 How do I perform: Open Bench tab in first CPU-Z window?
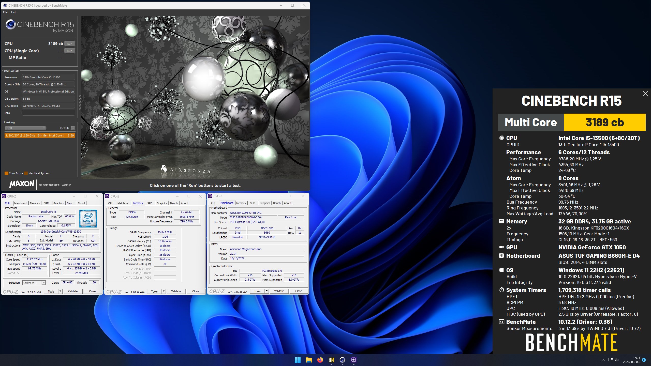70,203
